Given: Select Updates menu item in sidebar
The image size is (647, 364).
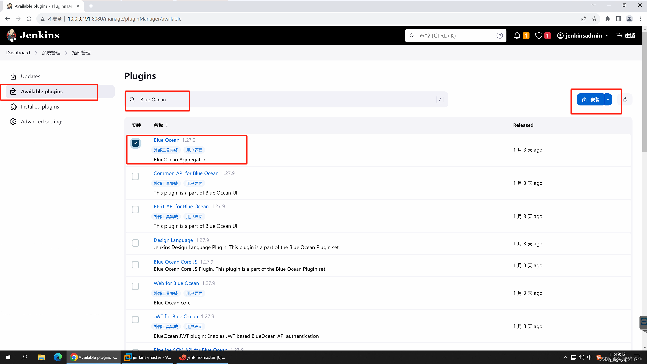Looking at the screenshot, I should (30, 76).
